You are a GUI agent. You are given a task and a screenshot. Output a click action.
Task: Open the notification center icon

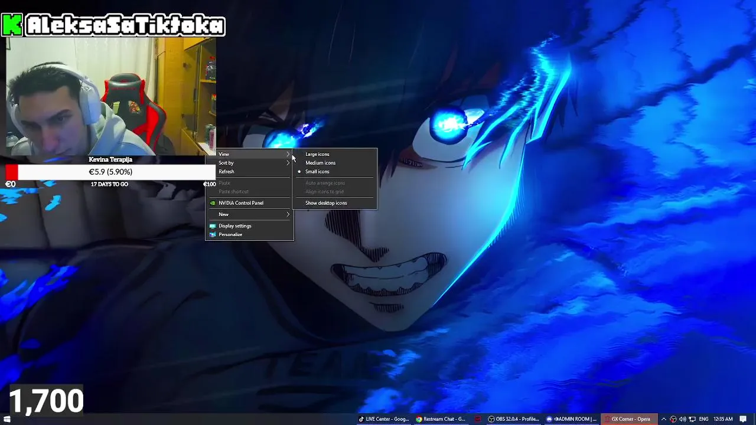coord(743,419)
